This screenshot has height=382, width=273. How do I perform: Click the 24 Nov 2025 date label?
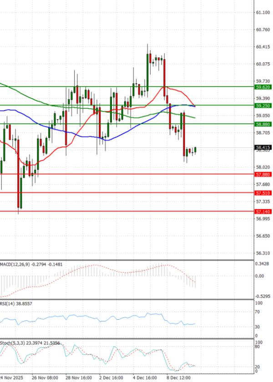[12, 377]
